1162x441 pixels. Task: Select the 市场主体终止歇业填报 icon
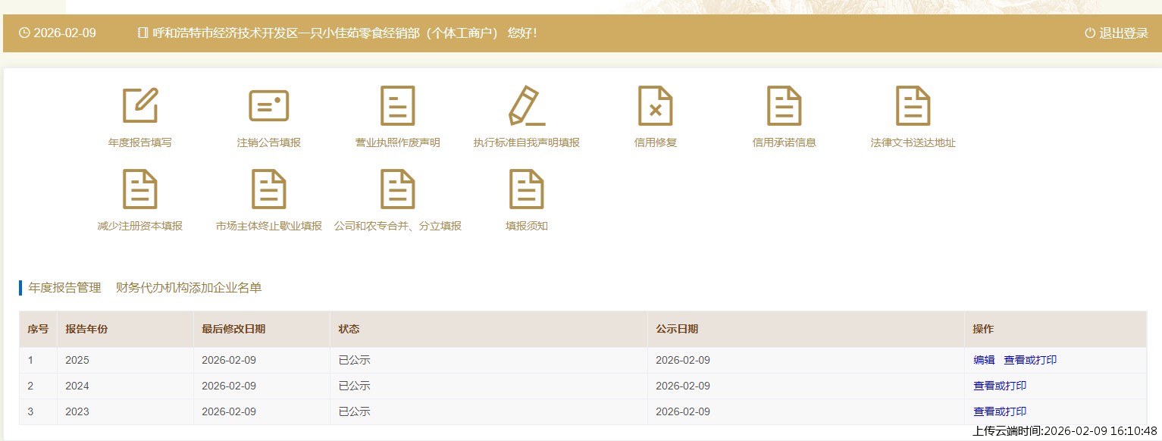[x=269, y=189]
